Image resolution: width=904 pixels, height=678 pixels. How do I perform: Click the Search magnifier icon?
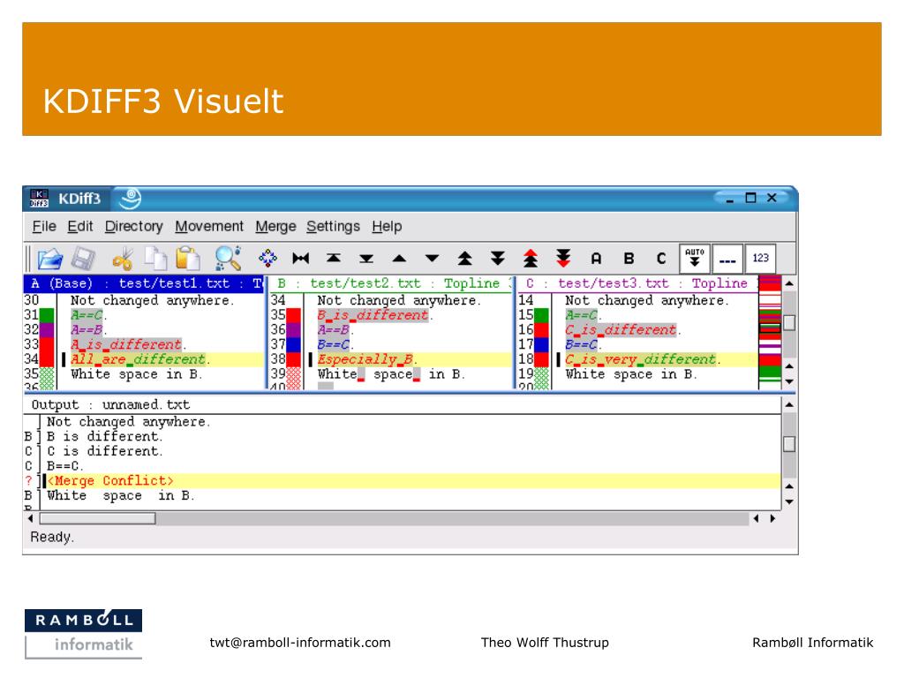click(228, 259)
